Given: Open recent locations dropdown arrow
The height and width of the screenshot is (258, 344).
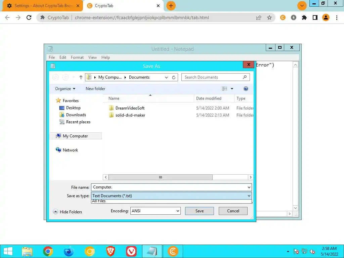Looking at the screenshot, I should tap(74, 77).
